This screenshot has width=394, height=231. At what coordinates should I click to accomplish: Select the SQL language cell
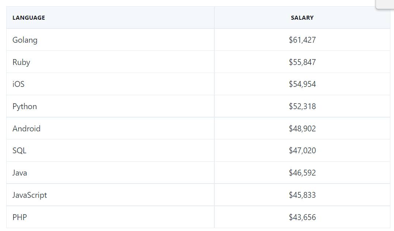click(x=110, y=150)
